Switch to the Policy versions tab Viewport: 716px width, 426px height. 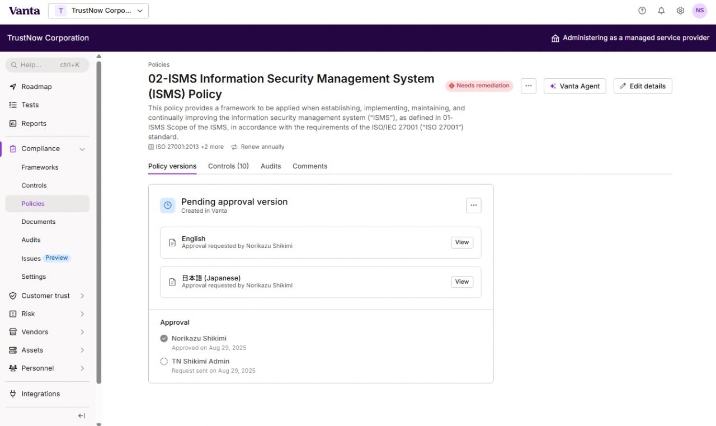tap(172, 166)
